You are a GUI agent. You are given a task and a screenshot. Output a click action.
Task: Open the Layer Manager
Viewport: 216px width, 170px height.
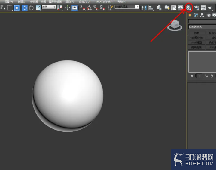tap(159, 8)
